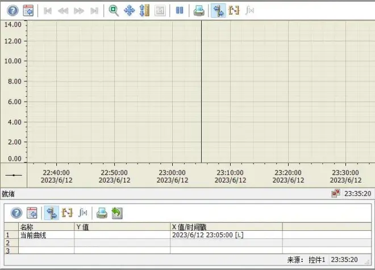Click the 2023/6/12 23:05:00 timestamp cell
Screen dimensions: 375x270
click(226, 235)
